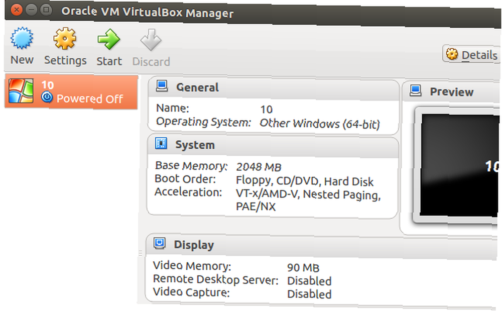The width and height of the screenshot is (502, 311).
Task: Select the VM preview thumbnail
Action: pyautogui.click(x=459, y=166)
